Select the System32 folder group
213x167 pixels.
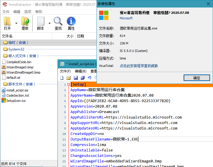16,49
